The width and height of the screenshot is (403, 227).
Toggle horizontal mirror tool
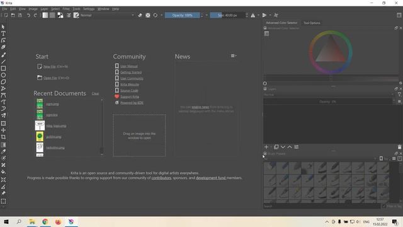click(253, 15)
